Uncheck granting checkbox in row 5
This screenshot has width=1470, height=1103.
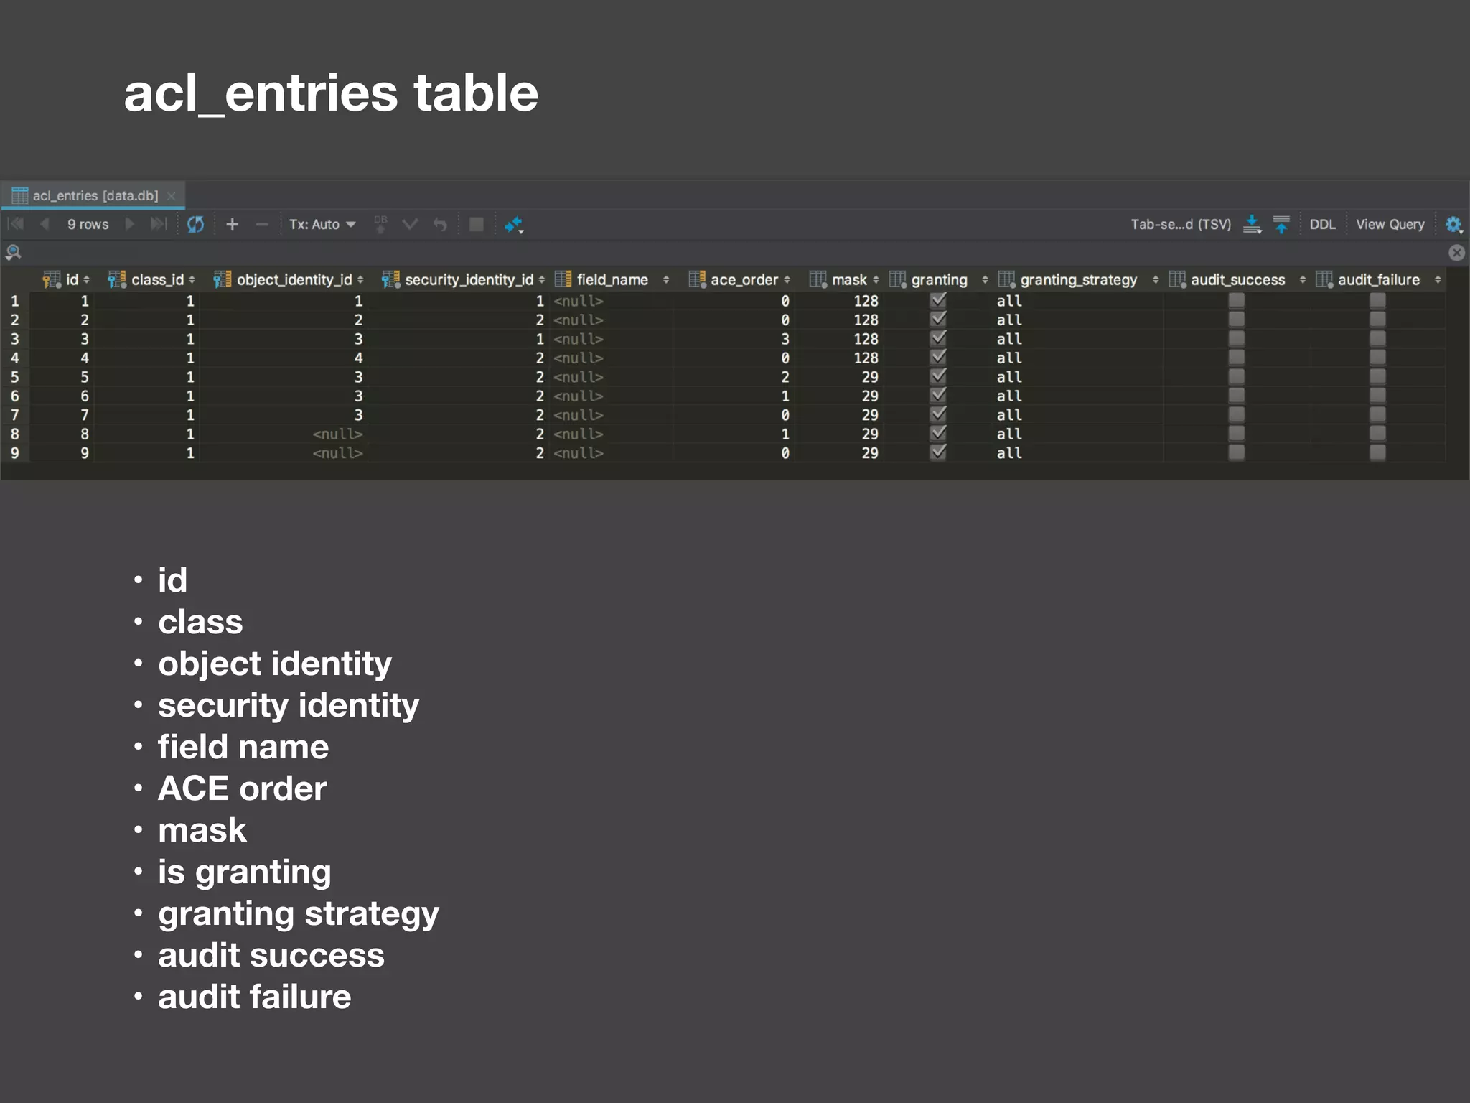pos(938,376)
